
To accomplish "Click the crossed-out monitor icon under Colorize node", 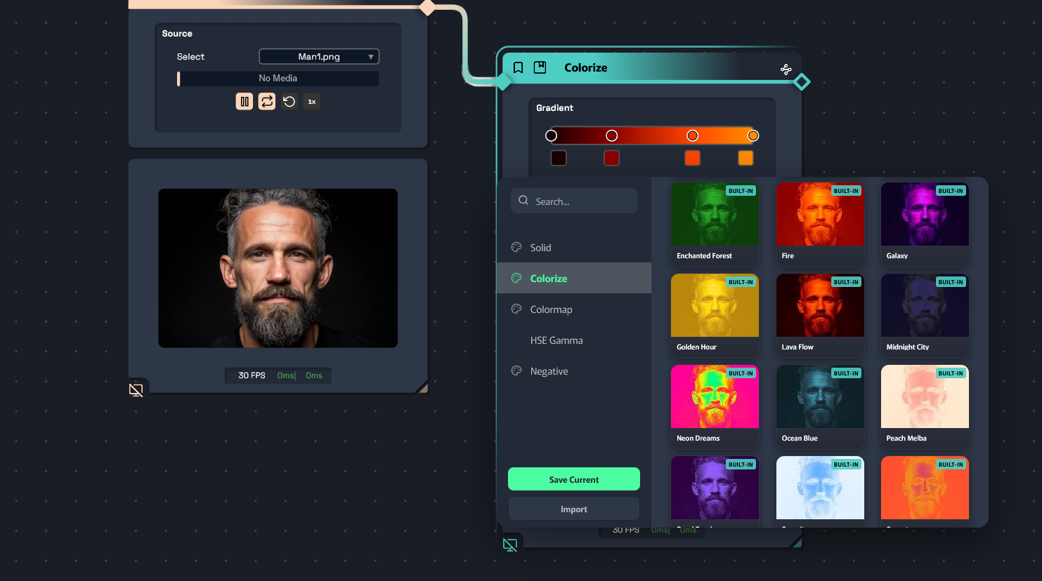I will [510, 545].
